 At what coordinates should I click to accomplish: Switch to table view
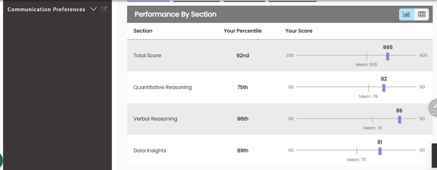(x=422, y=14)
